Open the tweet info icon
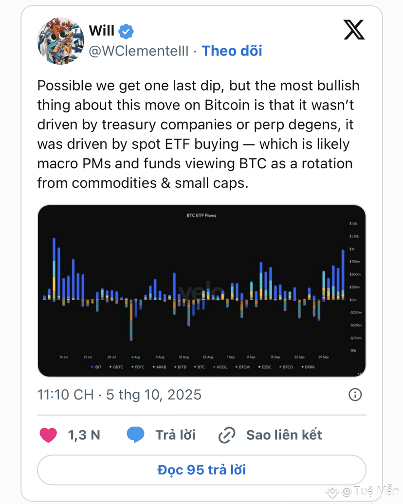 [x=356, y=394]
